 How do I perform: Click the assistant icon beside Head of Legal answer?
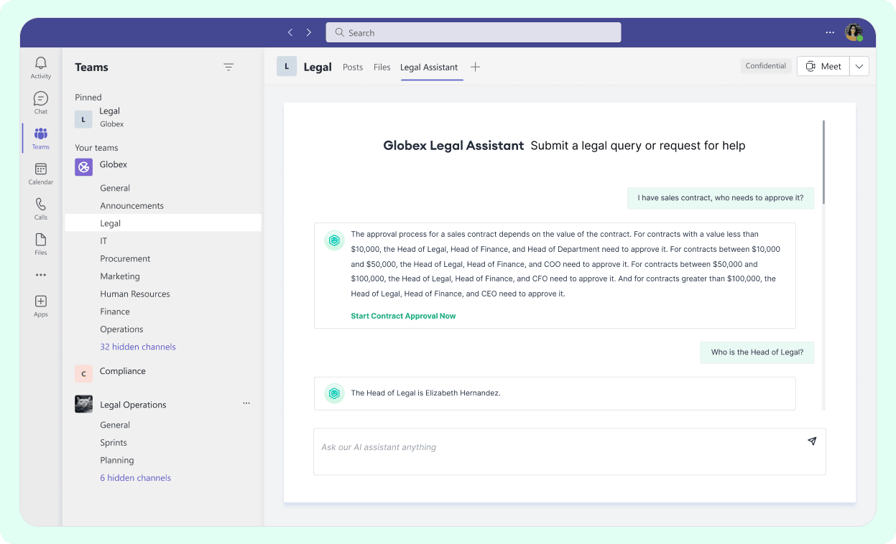pyautogui.click(x=334, y=393)
